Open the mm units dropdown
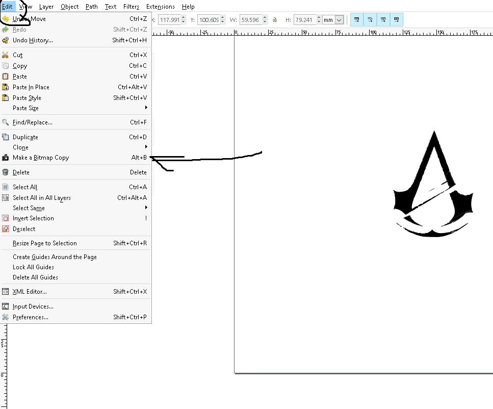Viewport: 493px width, 409px height. [339, 20]
